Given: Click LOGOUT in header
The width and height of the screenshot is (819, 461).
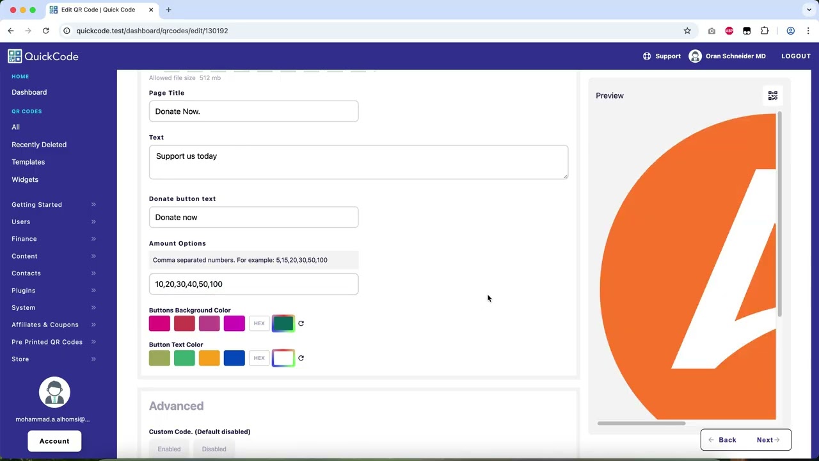Looking at the screenshot, I should (x=796, y=56).
